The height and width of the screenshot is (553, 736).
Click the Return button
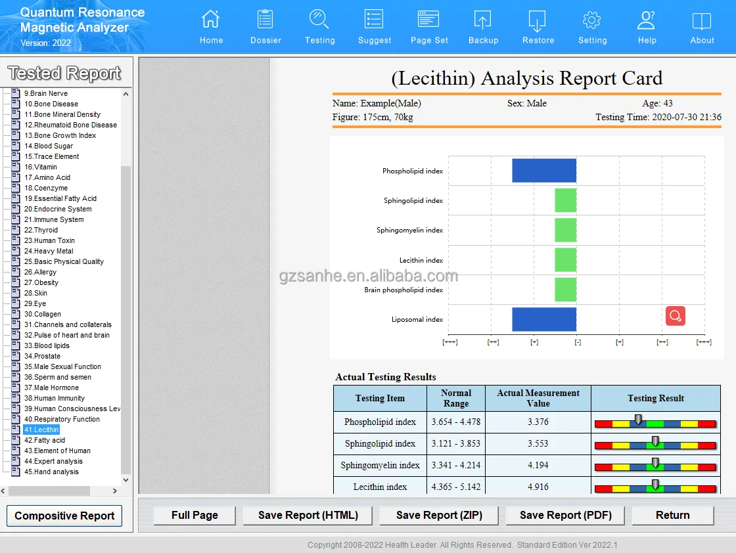tap(672, 515)
